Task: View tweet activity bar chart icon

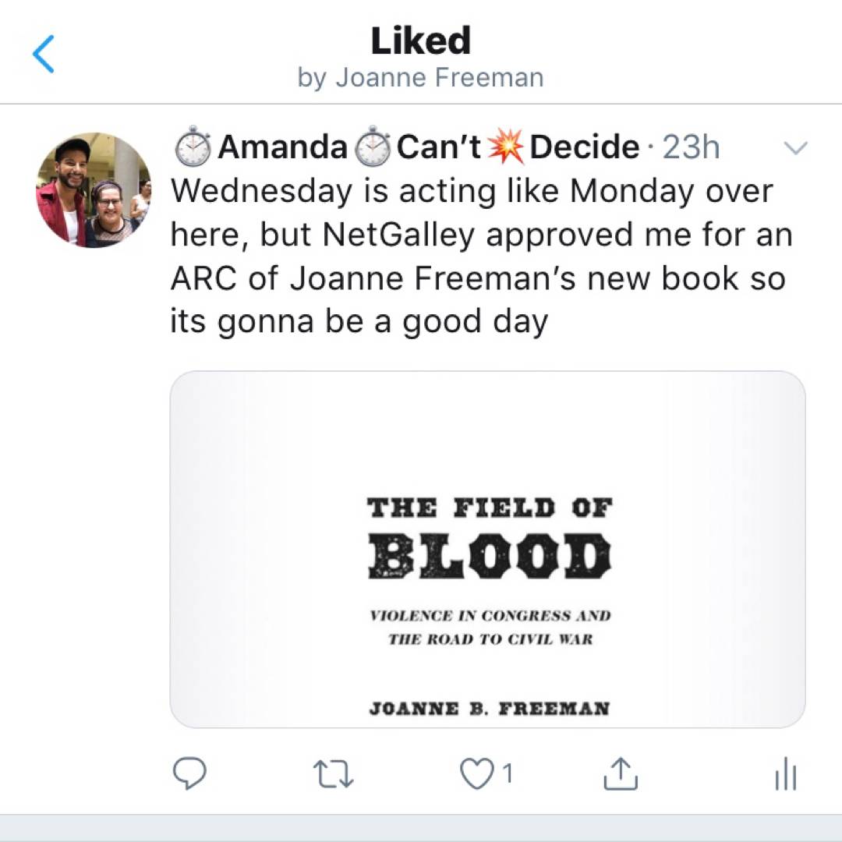Action: pyautogui.click(x=786, y=775)
